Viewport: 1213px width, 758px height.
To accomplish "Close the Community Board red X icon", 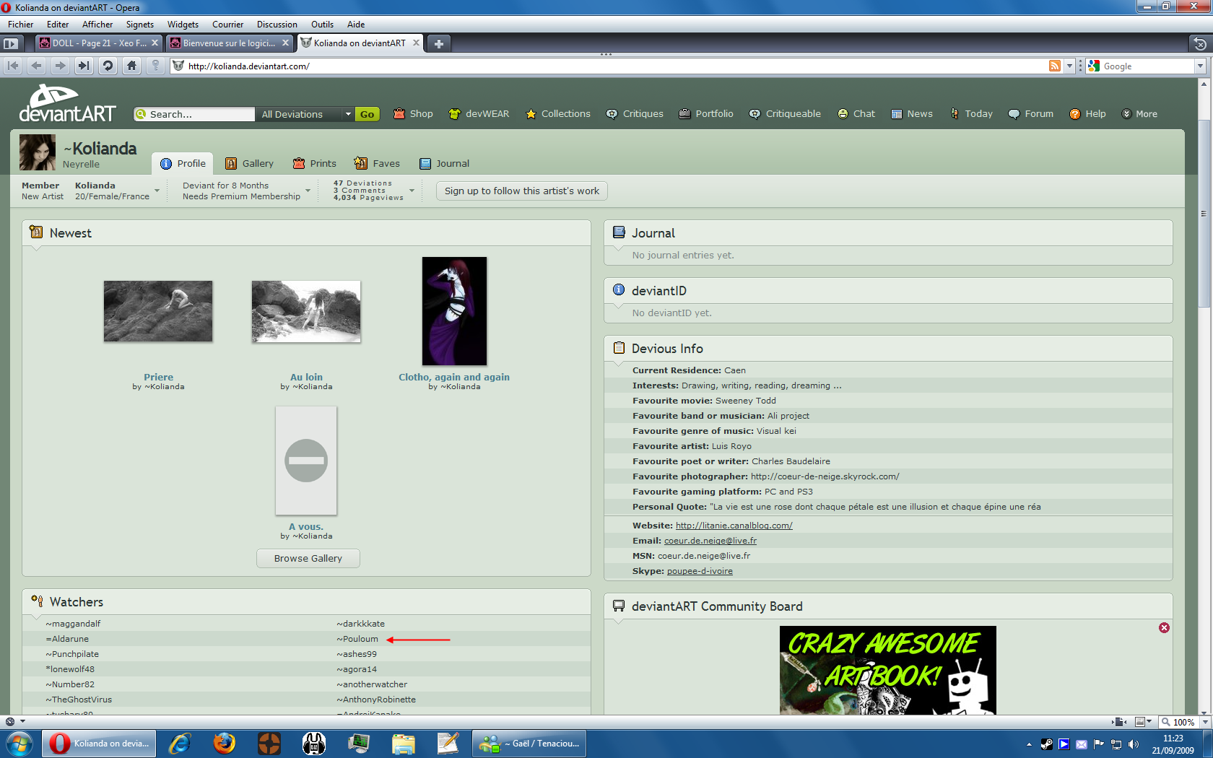I will pyautogui.click(x=1164, y=628).
